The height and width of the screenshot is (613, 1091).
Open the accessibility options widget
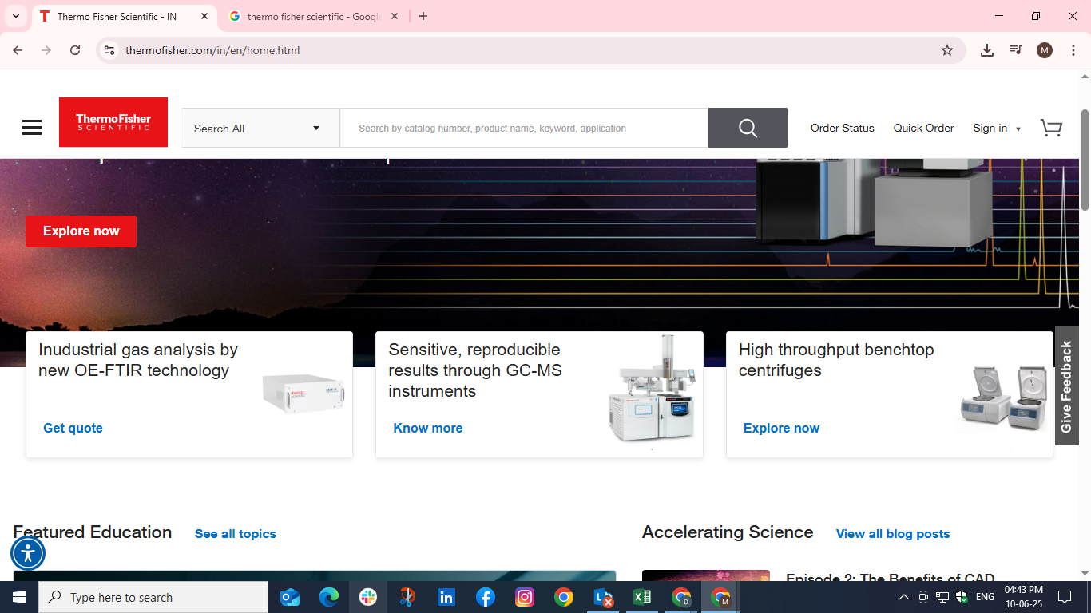pyautogui.click(x=28, y=553)
